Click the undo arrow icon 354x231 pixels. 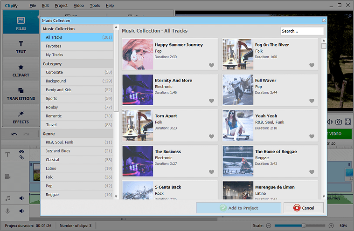pos(14,134)
